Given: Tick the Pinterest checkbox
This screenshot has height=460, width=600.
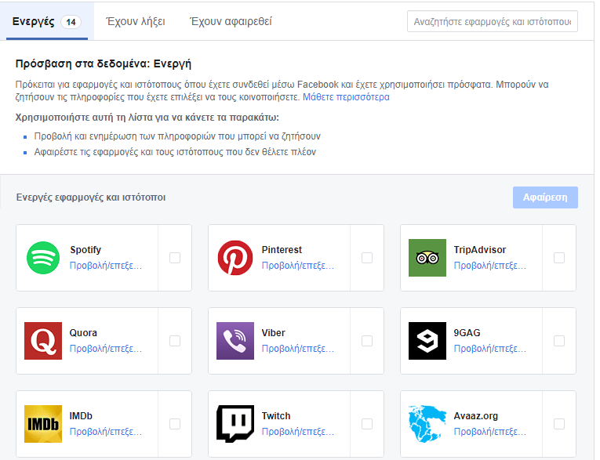Looking at the screenshot, I should [x=367, y=258].
